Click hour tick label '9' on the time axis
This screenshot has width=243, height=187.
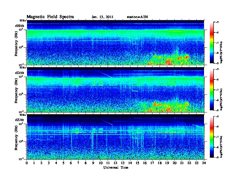[93, 163]
